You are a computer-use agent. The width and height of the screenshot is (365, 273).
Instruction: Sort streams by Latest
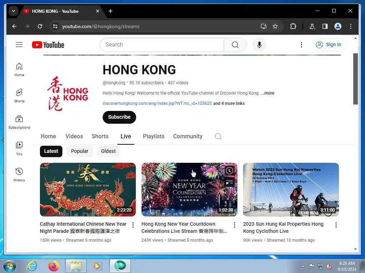click(x=51, y=151)
